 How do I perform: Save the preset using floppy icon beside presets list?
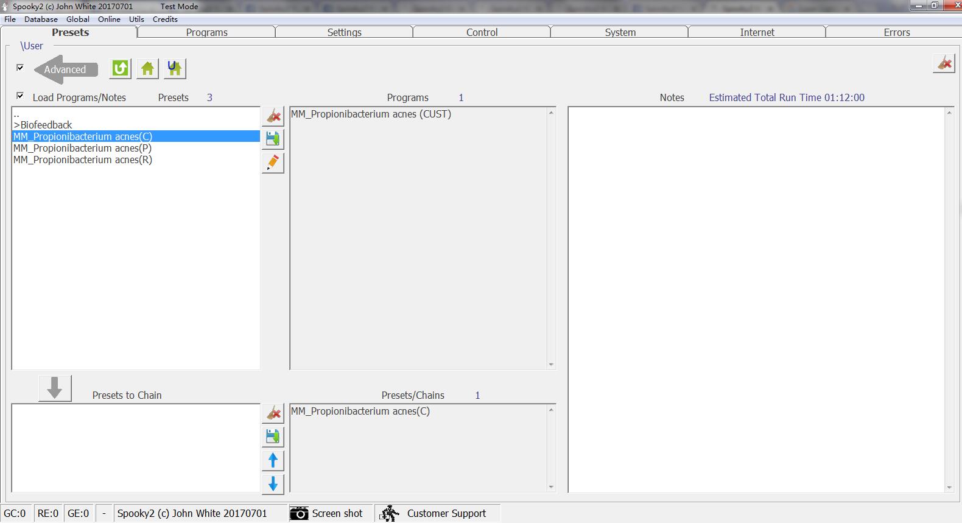273,139
